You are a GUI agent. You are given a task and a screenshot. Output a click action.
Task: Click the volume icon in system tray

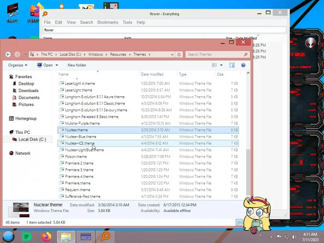(x=294, y=237)
